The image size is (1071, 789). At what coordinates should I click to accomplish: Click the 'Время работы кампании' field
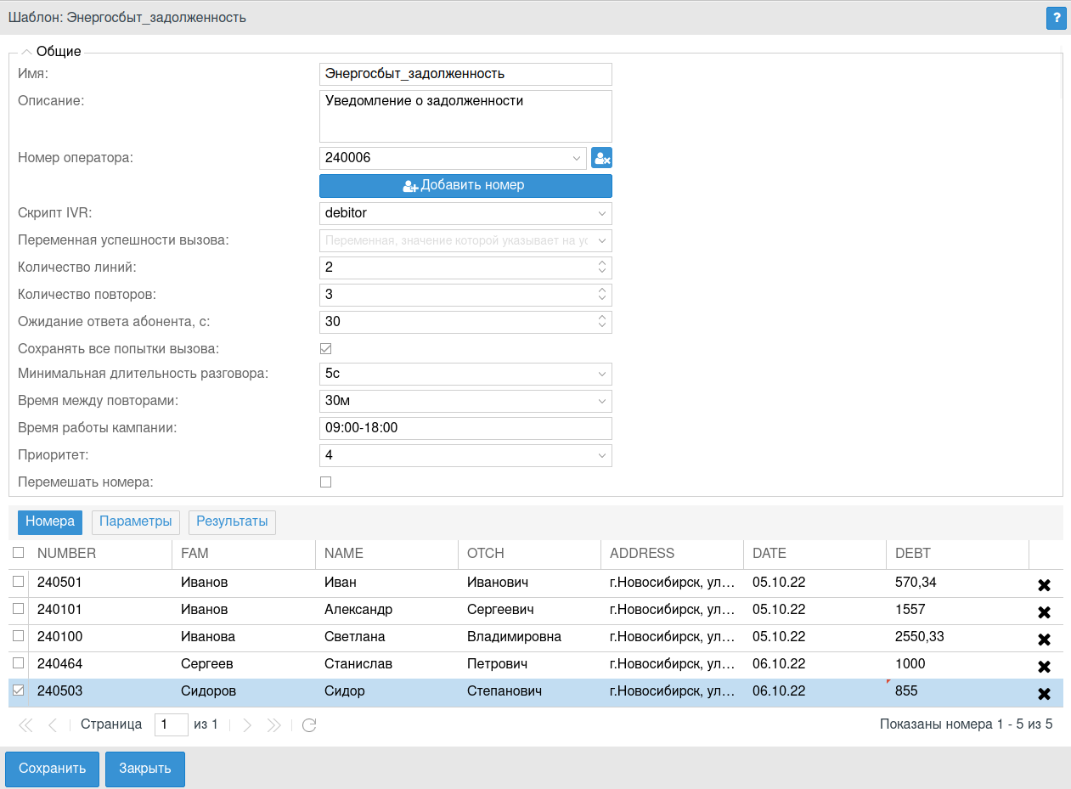click(465, 428)
